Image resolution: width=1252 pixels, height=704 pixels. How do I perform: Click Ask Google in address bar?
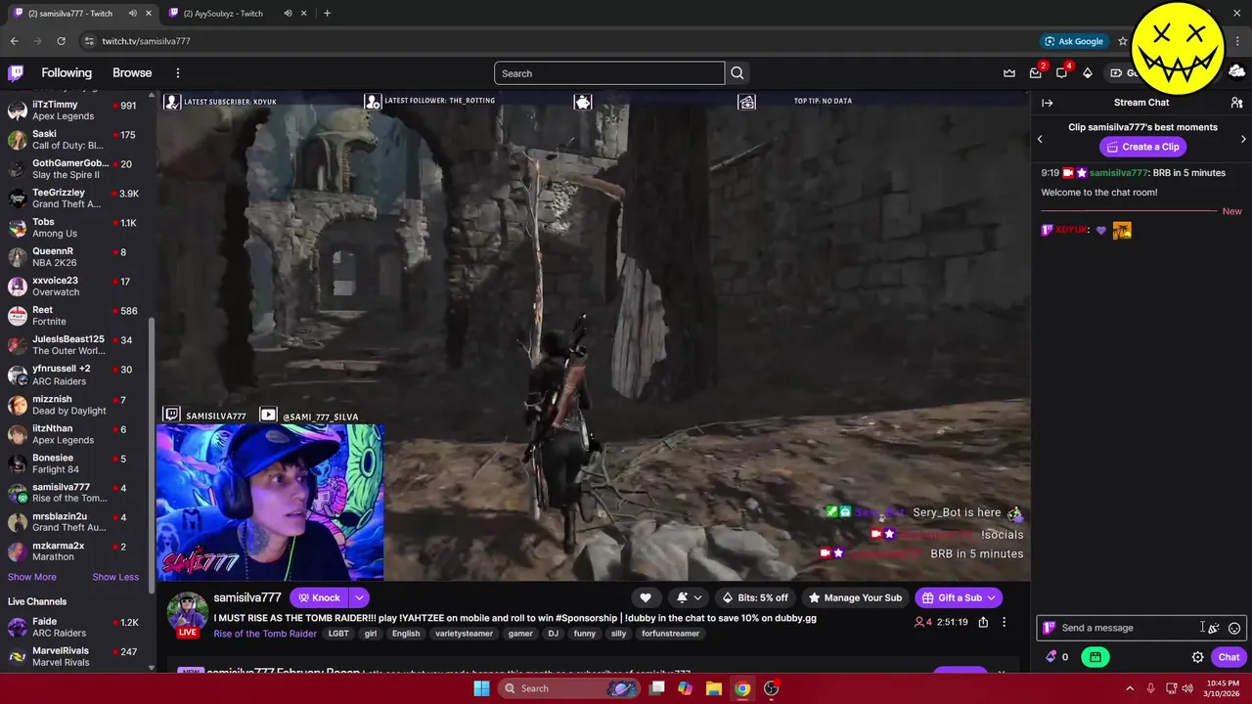pyautogui.click(x=1073, y=41)
